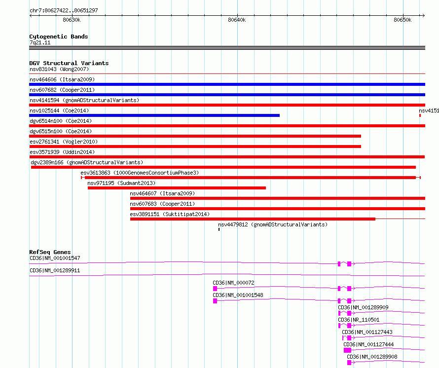Screen dimensions: 439x368
Task: Open the dgv6515n100 (Coe2014) variant label
Action: (x=61, y=131)
